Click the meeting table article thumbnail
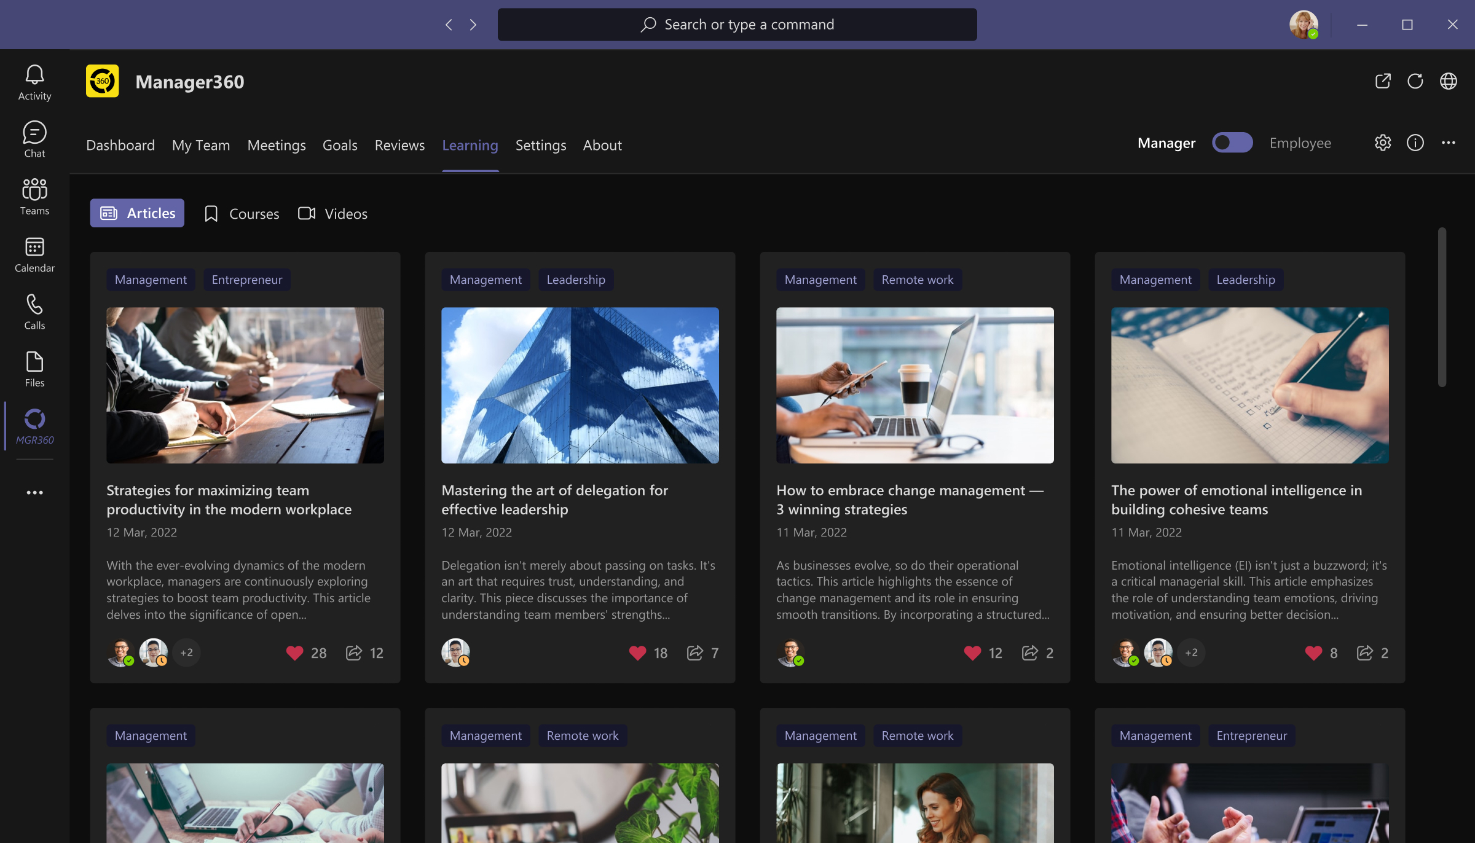 pyautogui.click(x=245, y=385)
